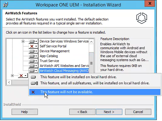Go back with the < Back button
Screen dimensions: 162x121
tap(82, 112)
